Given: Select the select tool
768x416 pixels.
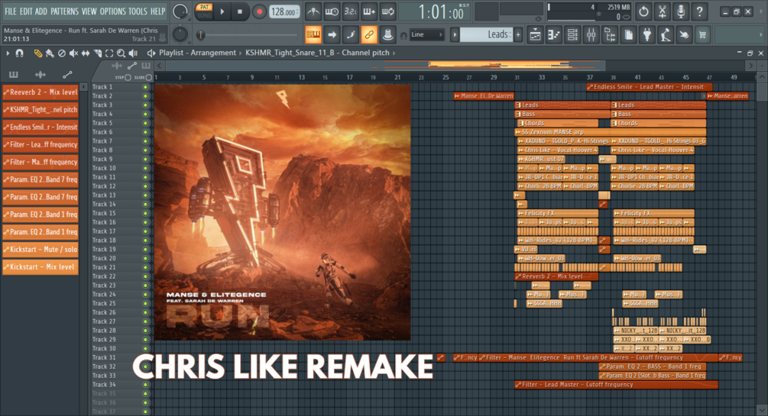Looking at the screenshot, I should pos(109,53).
